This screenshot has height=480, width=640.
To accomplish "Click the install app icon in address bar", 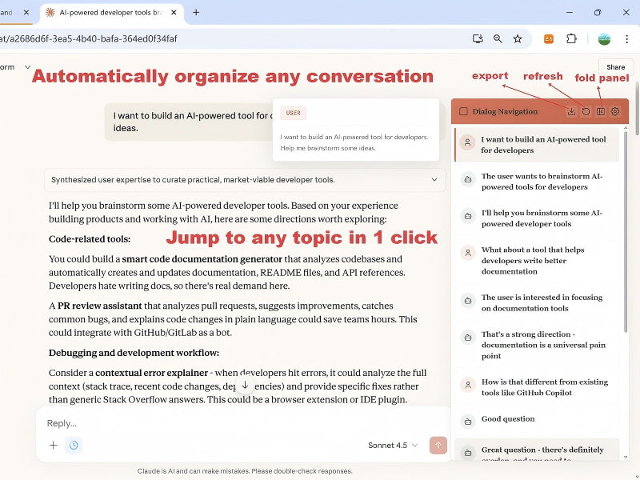I will click(x=478, y=38).
